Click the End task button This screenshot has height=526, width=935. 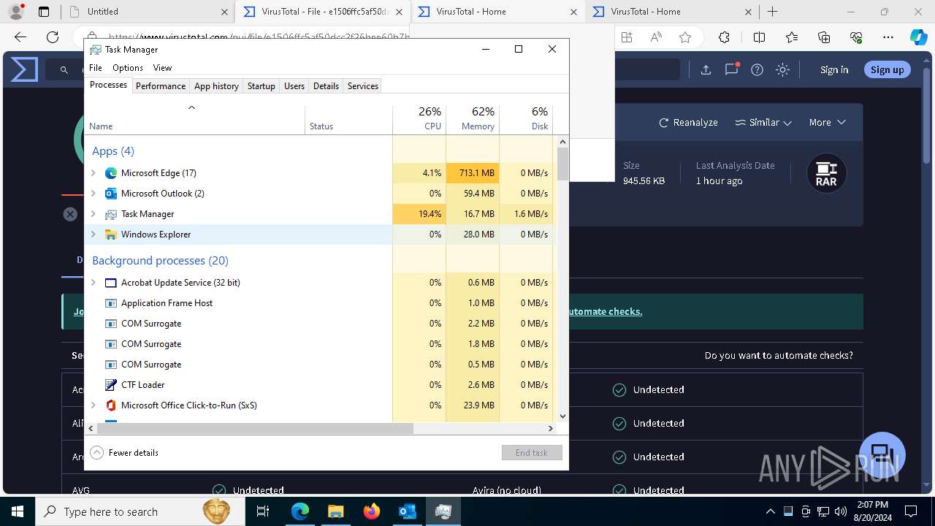(532, 453)
